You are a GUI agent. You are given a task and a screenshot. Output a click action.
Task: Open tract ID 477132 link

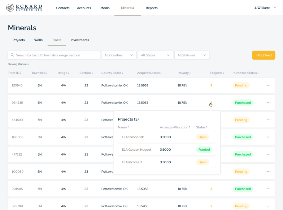tap(17, 154)
